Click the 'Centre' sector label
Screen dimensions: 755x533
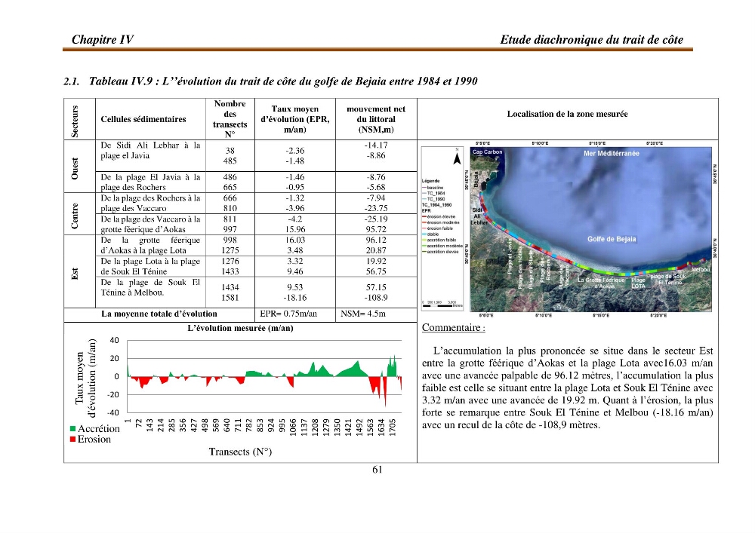(x=75, y=216)
